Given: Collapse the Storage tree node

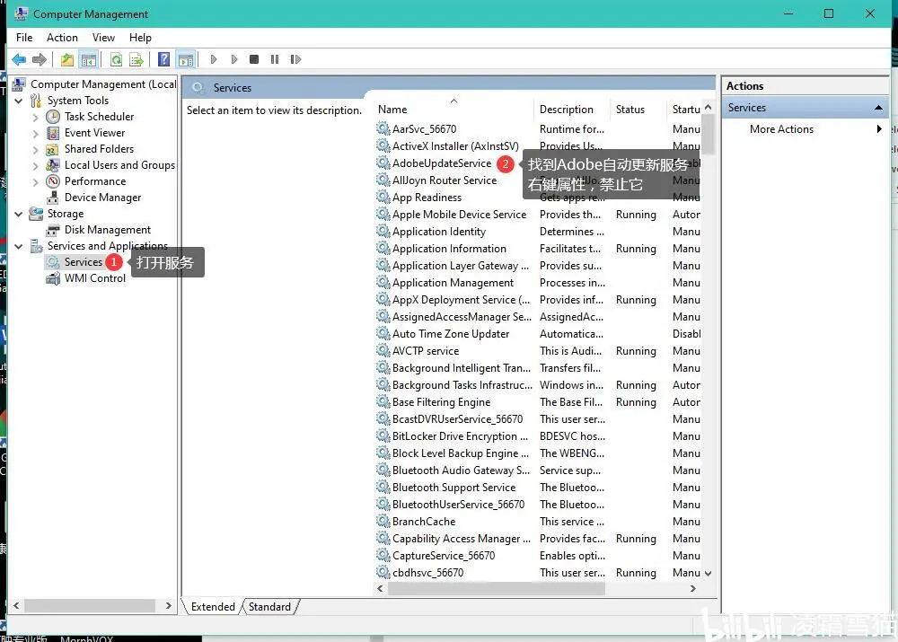Looking at the screenshot, I should (x=18, y=213).
